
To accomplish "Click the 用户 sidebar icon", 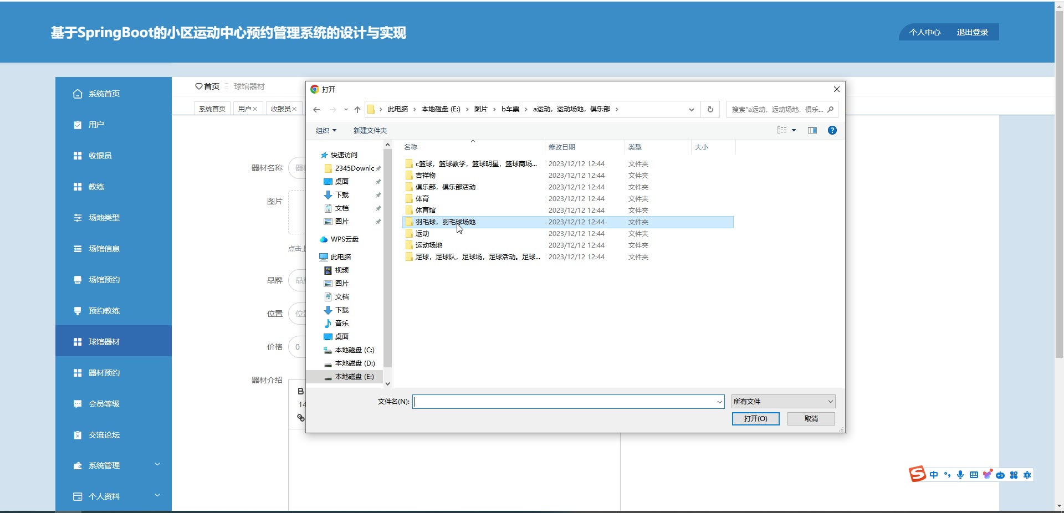I will 78,125.
